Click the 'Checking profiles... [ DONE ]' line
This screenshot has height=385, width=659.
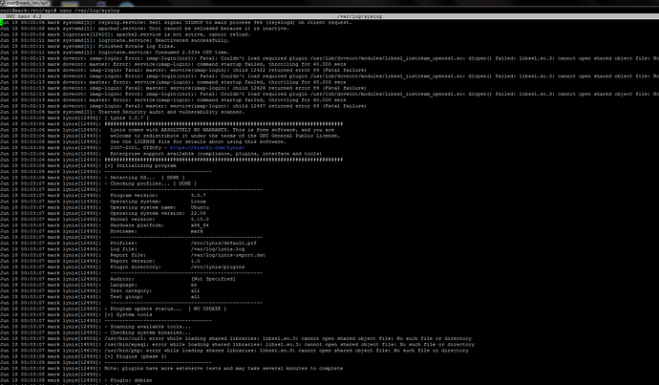(x=151, y=183)
